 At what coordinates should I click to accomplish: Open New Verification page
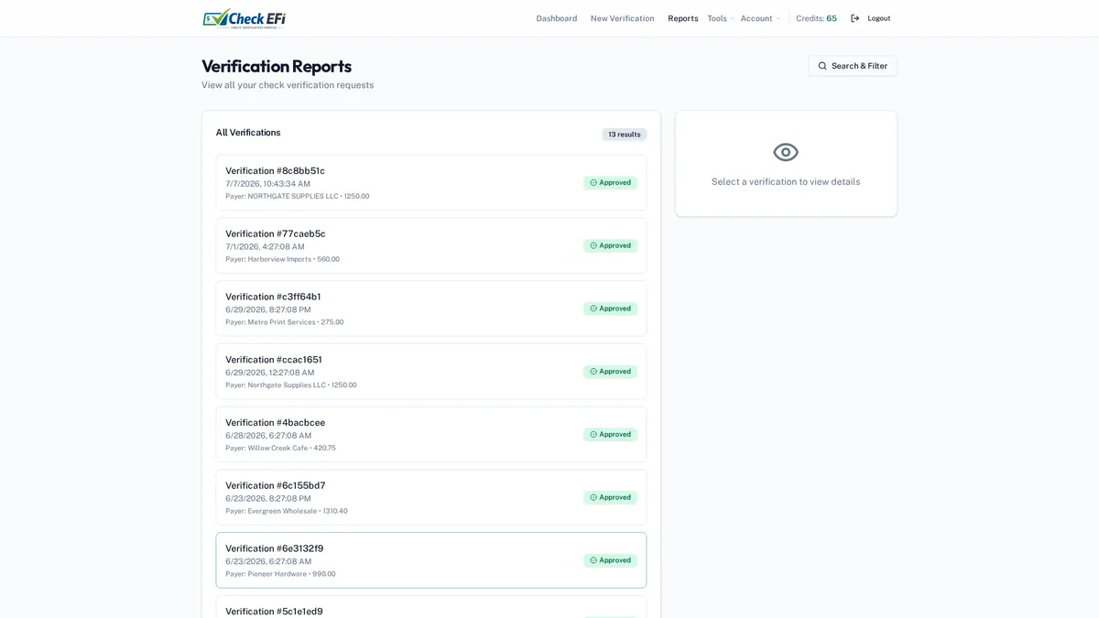click(623, 18)
